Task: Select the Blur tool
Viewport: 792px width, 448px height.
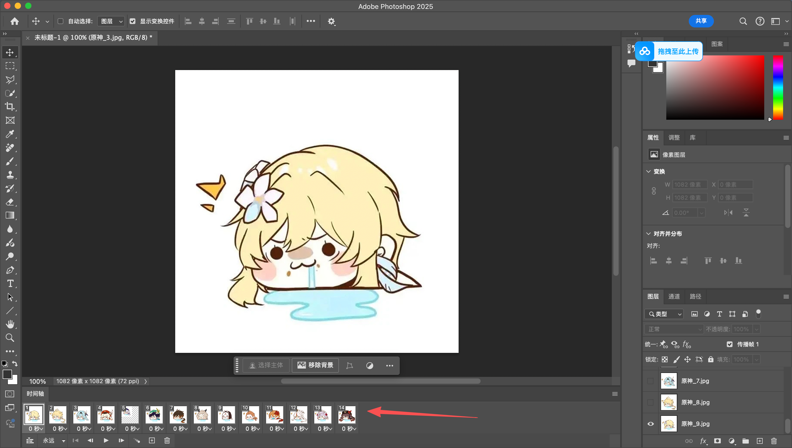Action: [x=10, y=229]
